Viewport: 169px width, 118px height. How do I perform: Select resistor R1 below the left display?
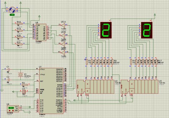click(87, 62)
